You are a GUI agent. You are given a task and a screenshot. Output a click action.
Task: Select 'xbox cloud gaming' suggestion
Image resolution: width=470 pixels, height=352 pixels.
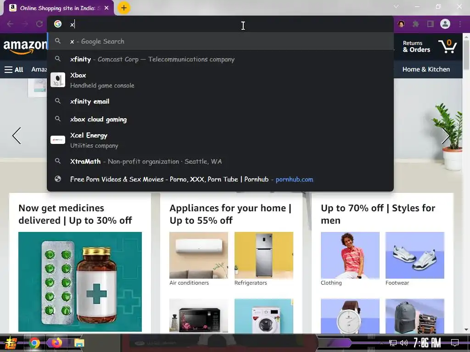click(x=220, y=120)
